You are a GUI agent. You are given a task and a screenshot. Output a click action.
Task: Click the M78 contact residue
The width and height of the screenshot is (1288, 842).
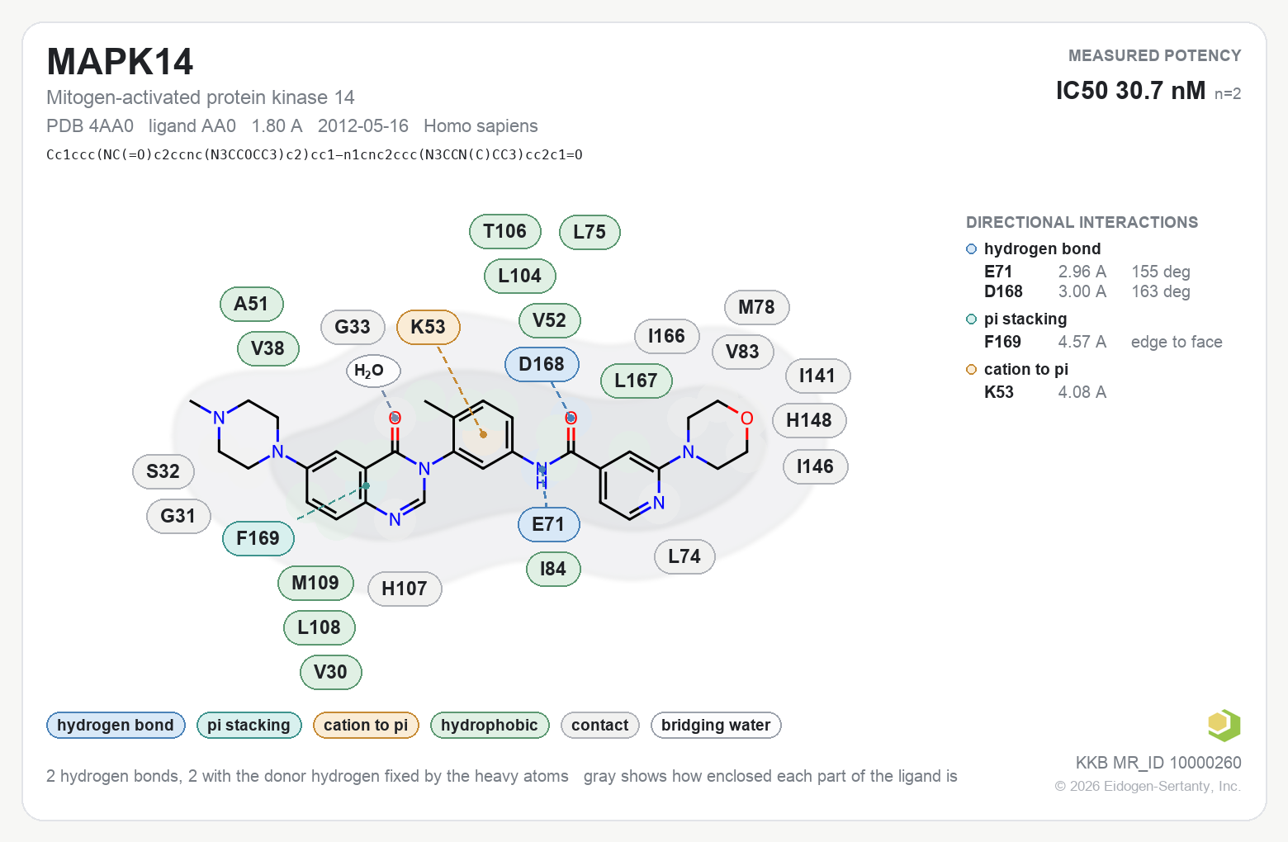pos(757,307)
